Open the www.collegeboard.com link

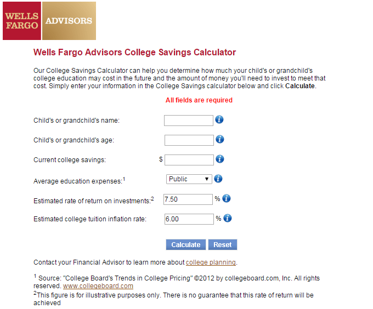(98, 286)
